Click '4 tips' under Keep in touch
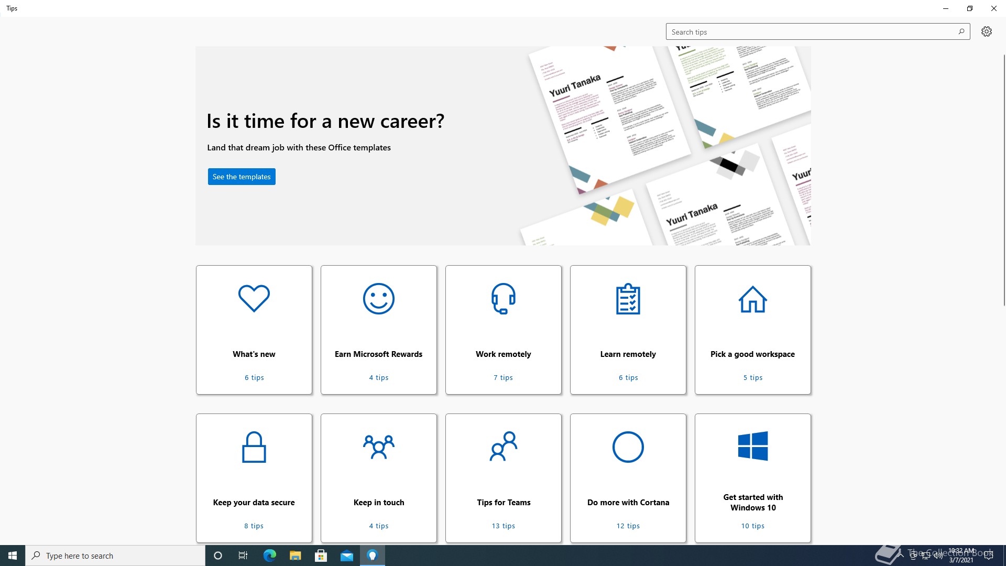Image resolution: width=1006 pixels, height=566 pixels. click(379, 526)
